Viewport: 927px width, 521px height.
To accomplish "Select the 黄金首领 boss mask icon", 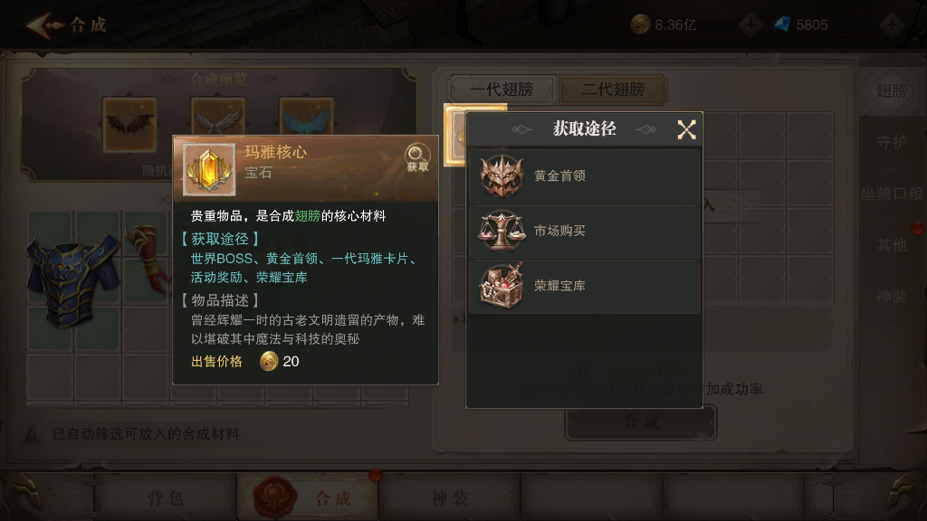I will pyautogui.click(x=502, y=176).
